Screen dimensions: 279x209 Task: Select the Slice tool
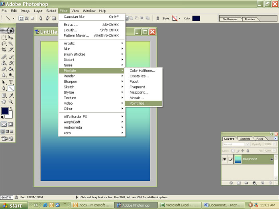pos(11,49)
